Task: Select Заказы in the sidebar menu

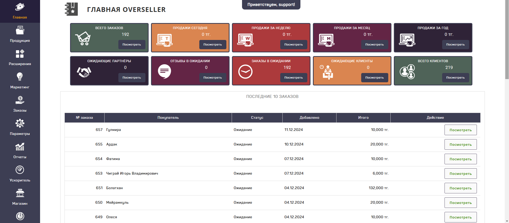Action: point(20,104)
